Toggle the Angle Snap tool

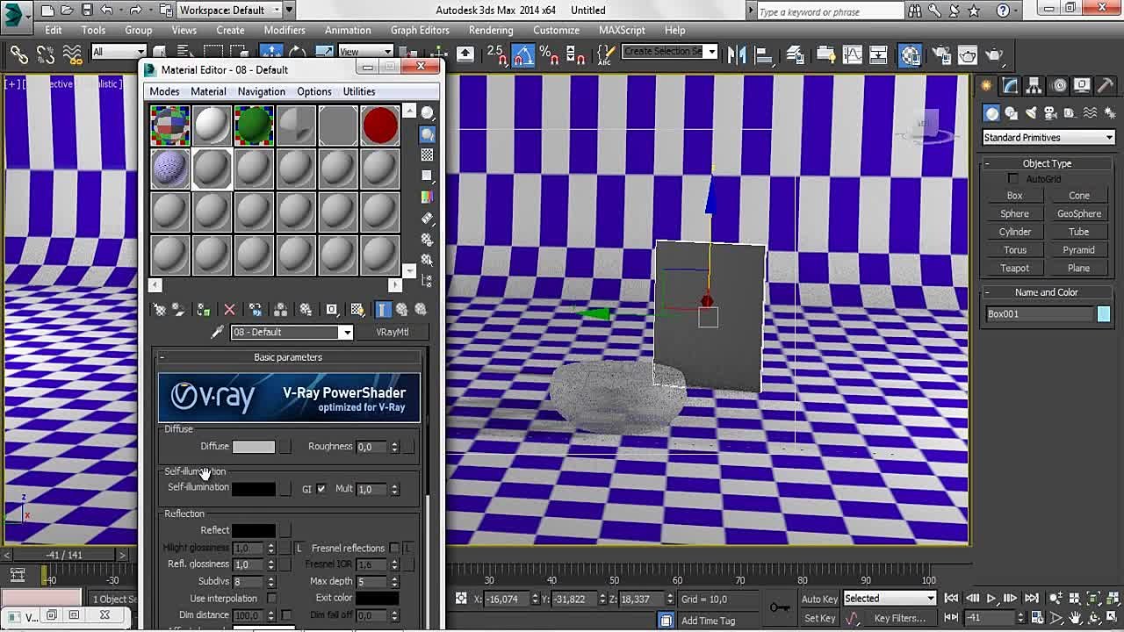pyautogui.click(x=523, y=55)
